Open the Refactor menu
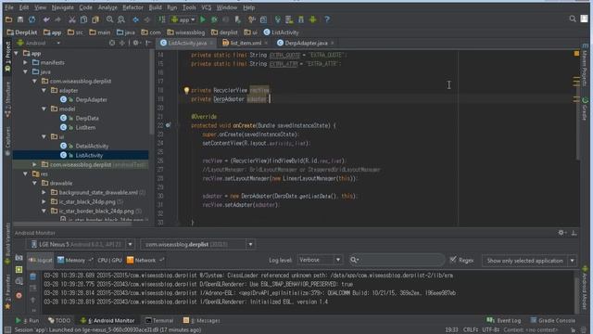This screenshot has width=593, height=334. pyautogui.click(x=132, y=7)
